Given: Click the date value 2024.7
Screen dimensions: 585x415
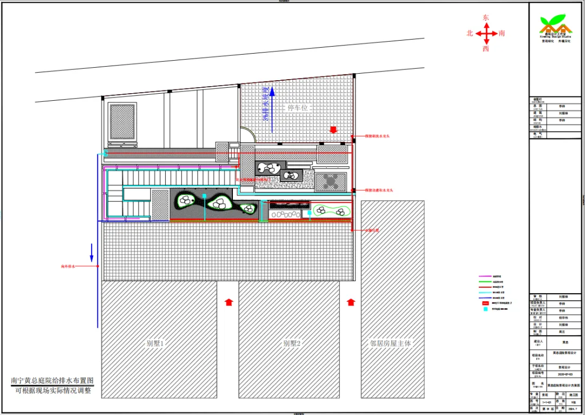Looking at the screenshot, I should click(x=573, y=409).
